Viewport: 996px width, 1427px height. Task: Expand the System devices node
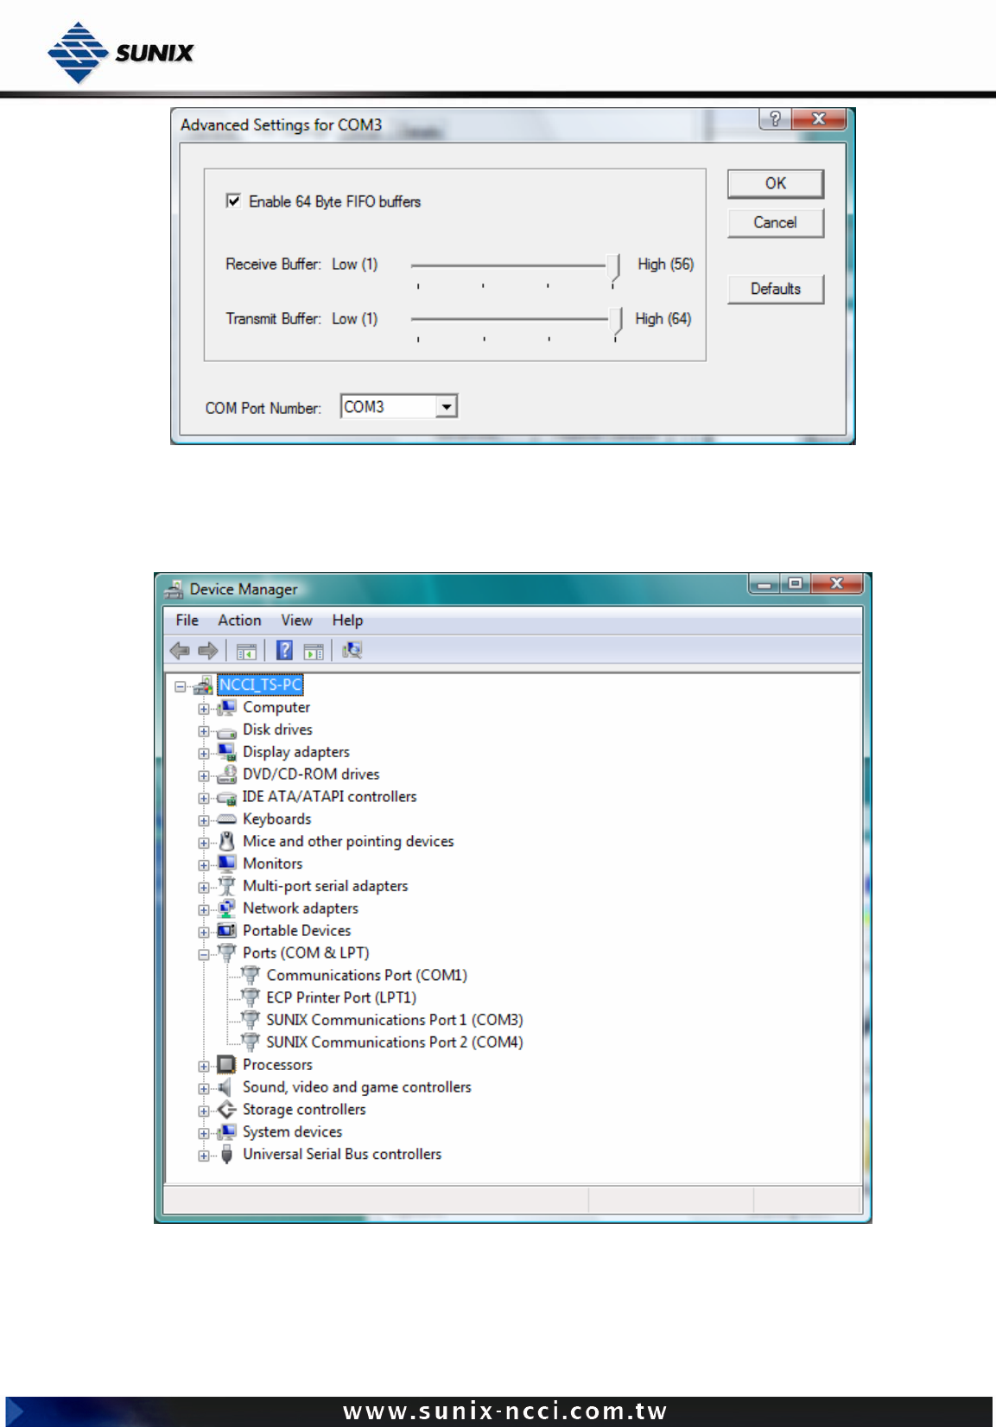(x=204, y=1134)
